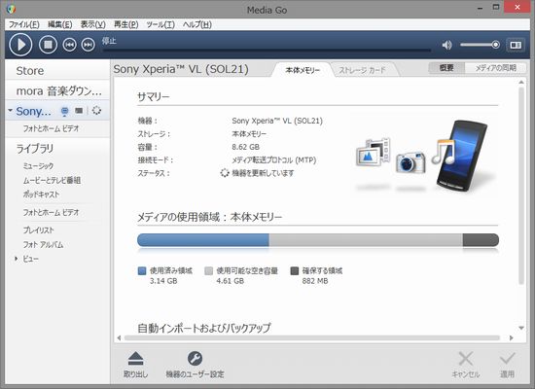The image size is (535, 389).
Task: Switch to the ストレージ カード tab
Action: click(x=363, y=70)
